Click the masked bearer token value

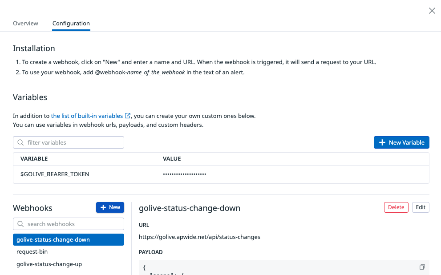[x=185, y=174]
